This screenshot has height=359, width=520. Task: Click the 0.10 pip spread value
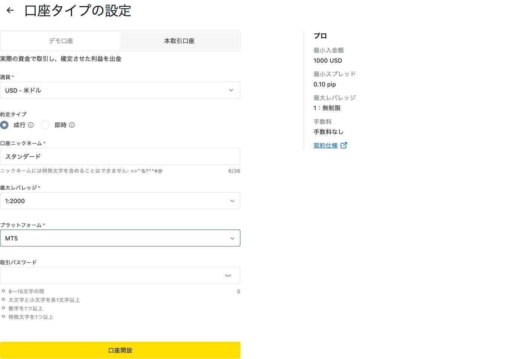[x=325, y=84]
